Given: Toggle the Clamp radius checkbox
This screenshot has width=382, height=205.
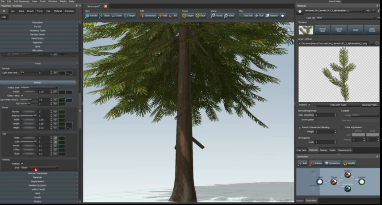Looking at the screenshot, I should click(22, 96).
